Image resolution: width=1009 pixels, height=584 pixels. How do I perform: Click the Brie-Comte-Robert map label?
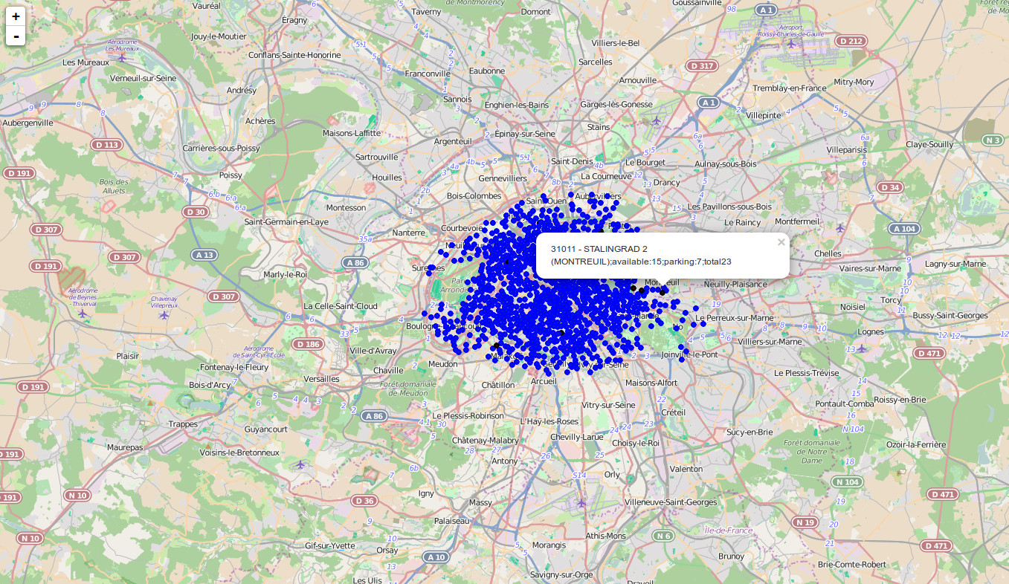(x=852, y=565)
